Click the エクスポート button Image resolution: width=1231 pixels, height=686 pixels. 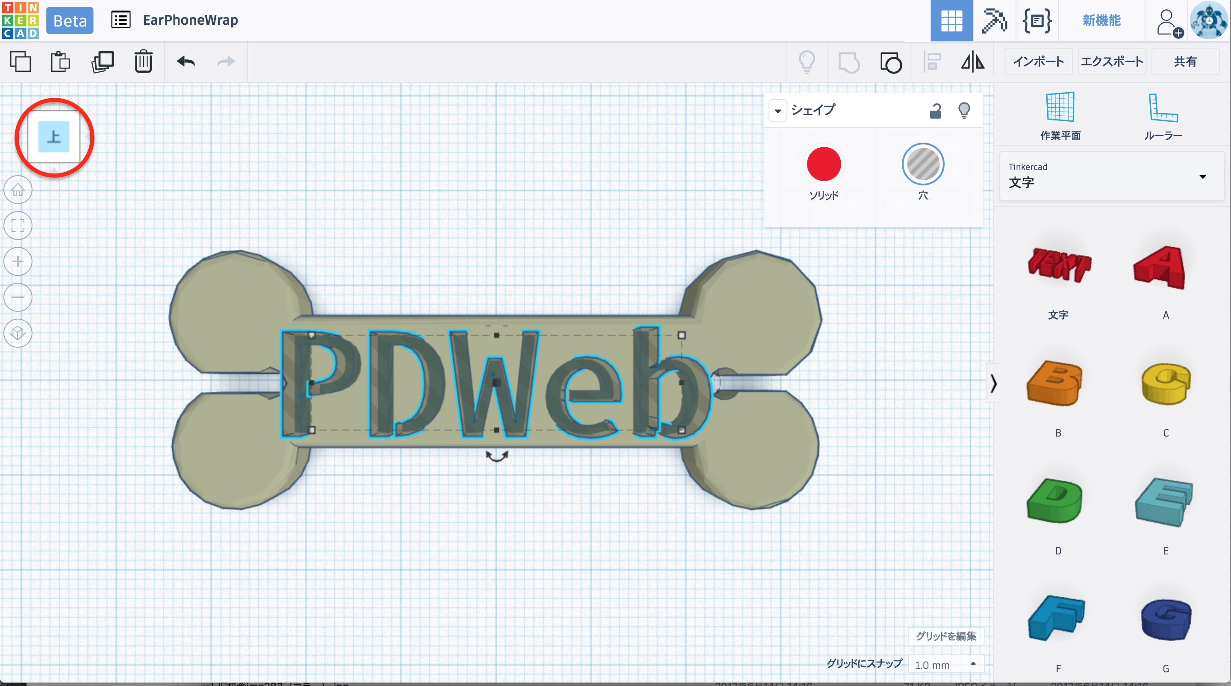coord(1111,62)
